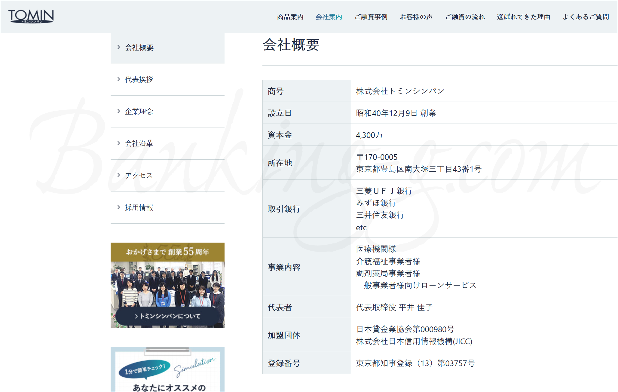Viewport: 618px width, 392px height.
Task: Open the 選ばれてきた理由 navigation item
Action: (523, 17)
